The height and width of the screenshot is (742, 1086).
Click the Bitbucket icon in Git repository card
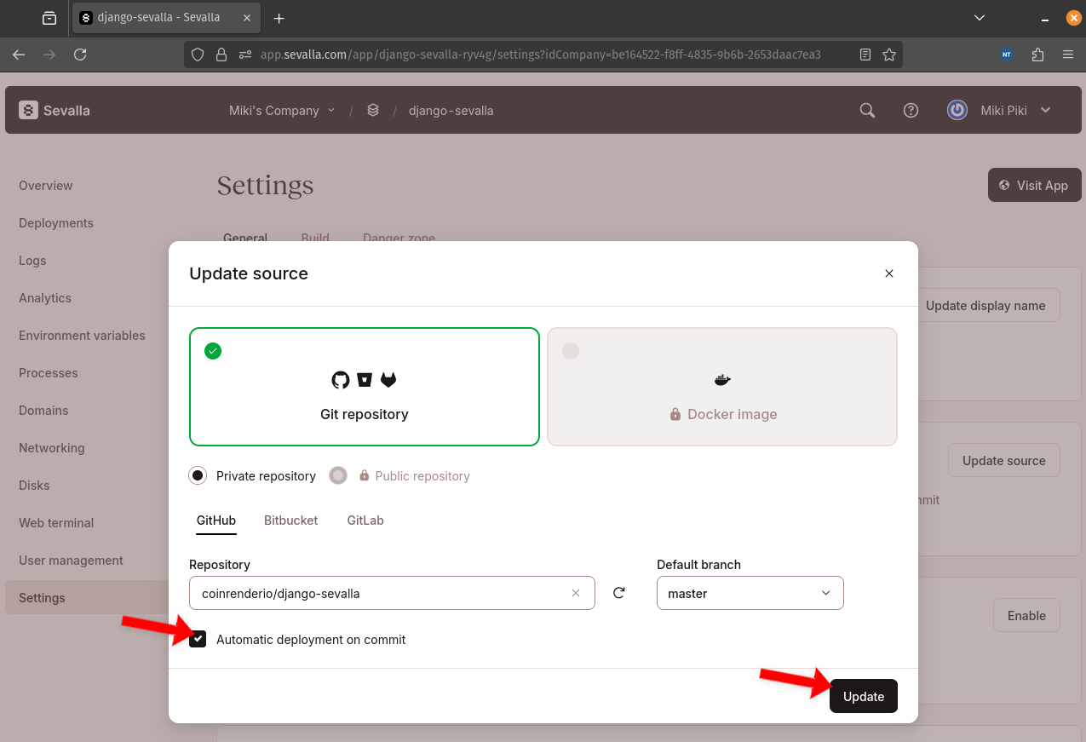[365, 380]
